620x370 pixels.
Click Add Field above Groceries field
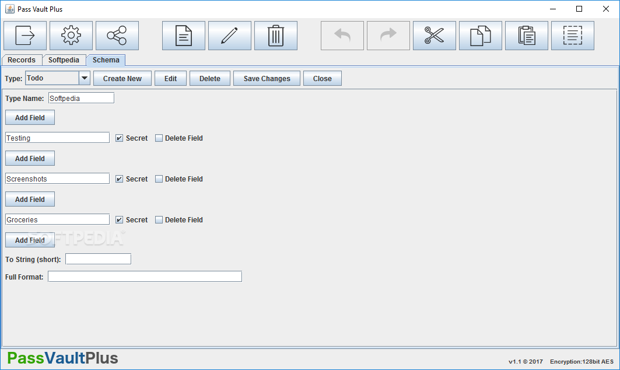[30, 200]
